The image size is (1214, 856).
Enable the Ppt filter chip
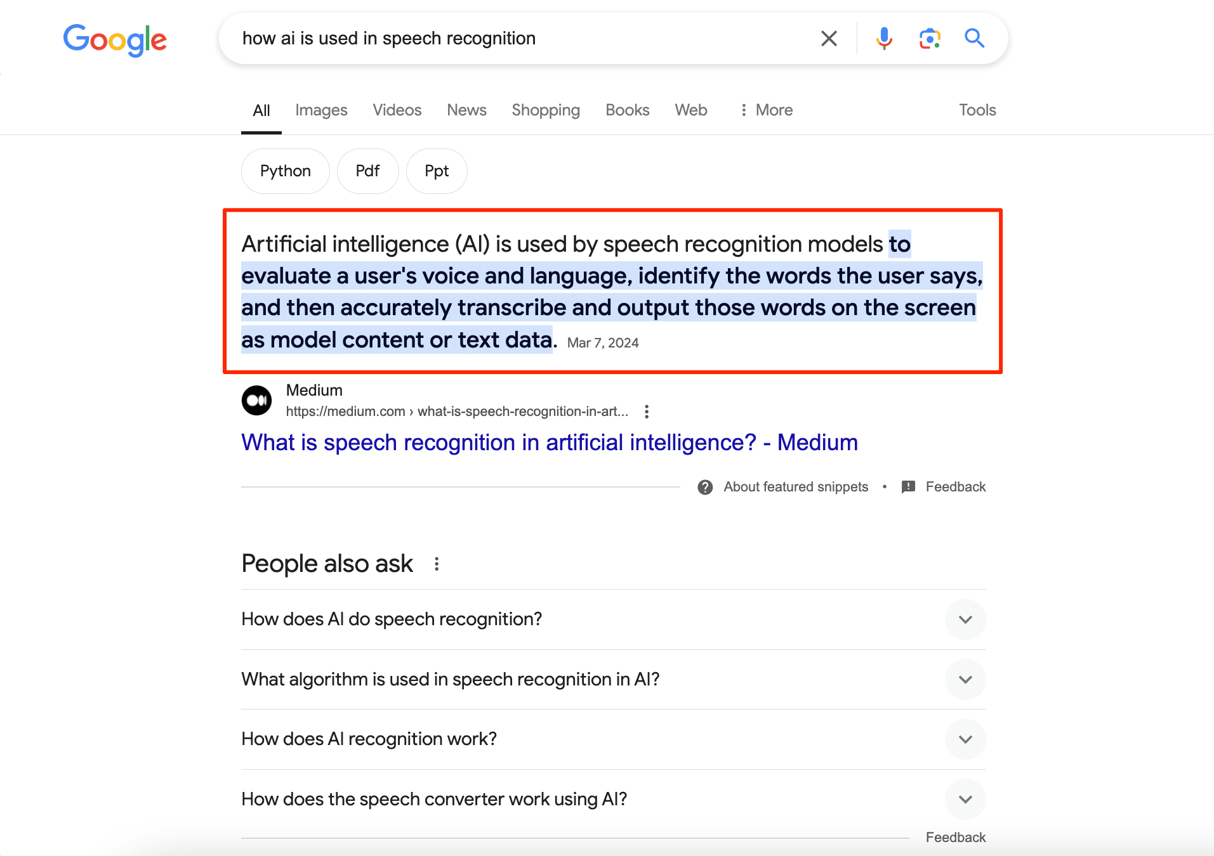click(436, 171)
